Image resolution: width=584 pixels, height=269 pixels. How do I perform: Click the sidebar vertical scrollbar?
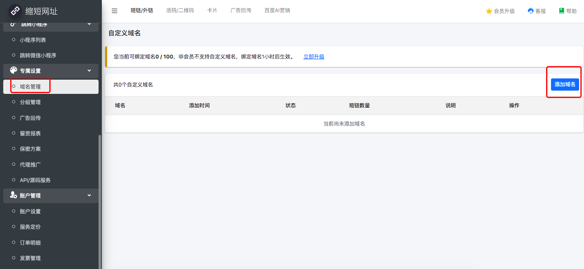(x=100, y=201)
